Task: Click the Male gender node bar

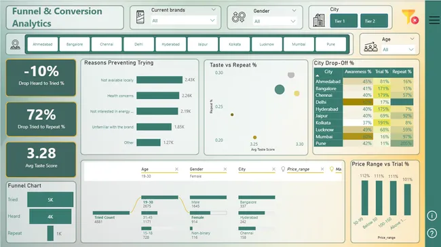Action: 208,197
